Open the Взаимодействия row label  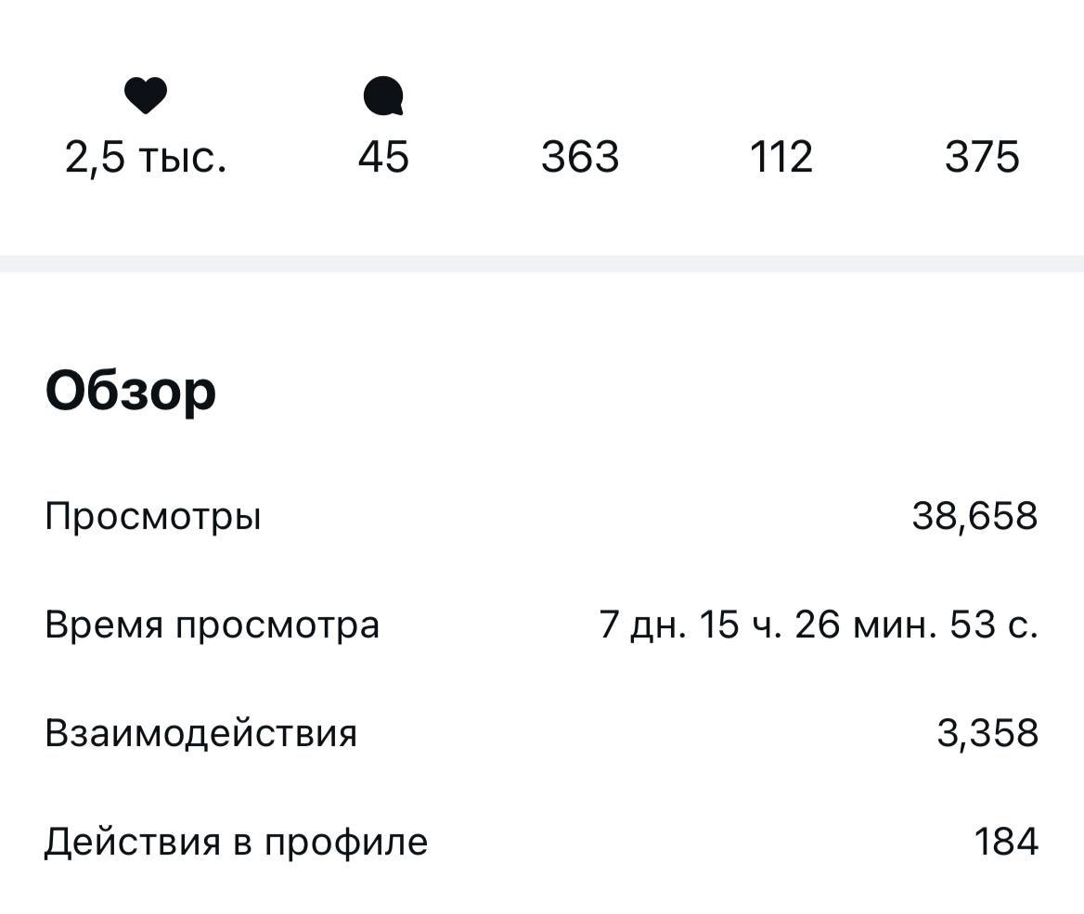tap(201, 734)
